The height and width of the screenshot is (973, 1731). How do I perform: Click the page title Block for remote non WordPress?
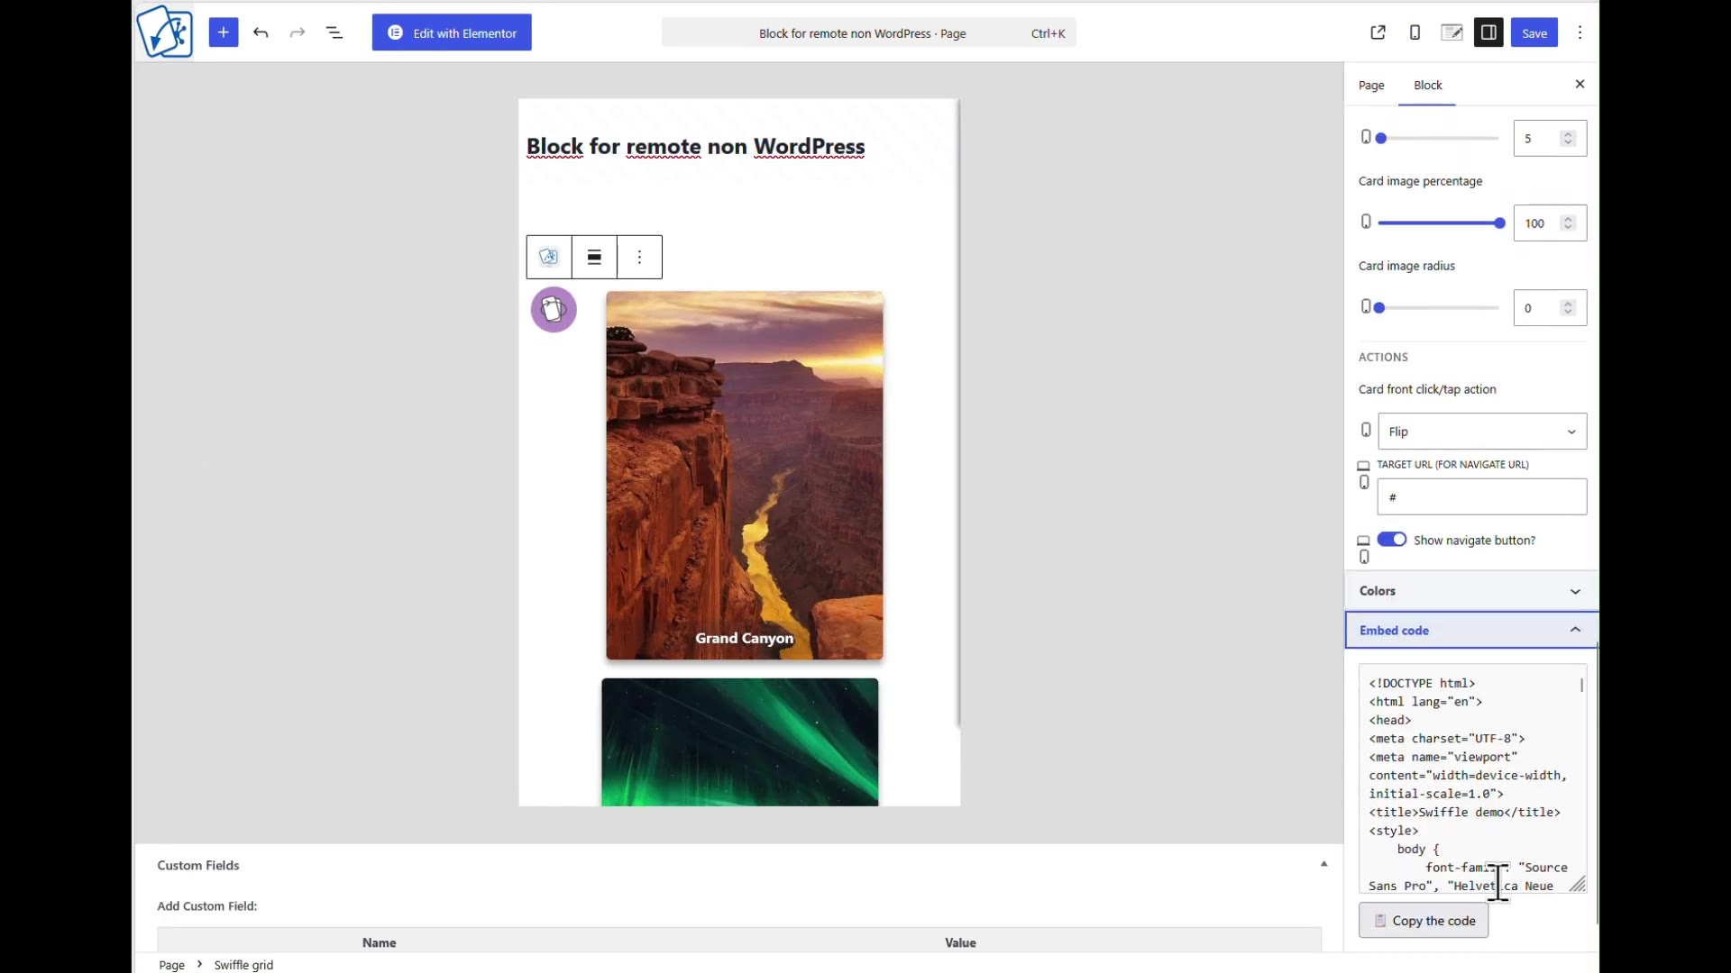pos(695,146)
